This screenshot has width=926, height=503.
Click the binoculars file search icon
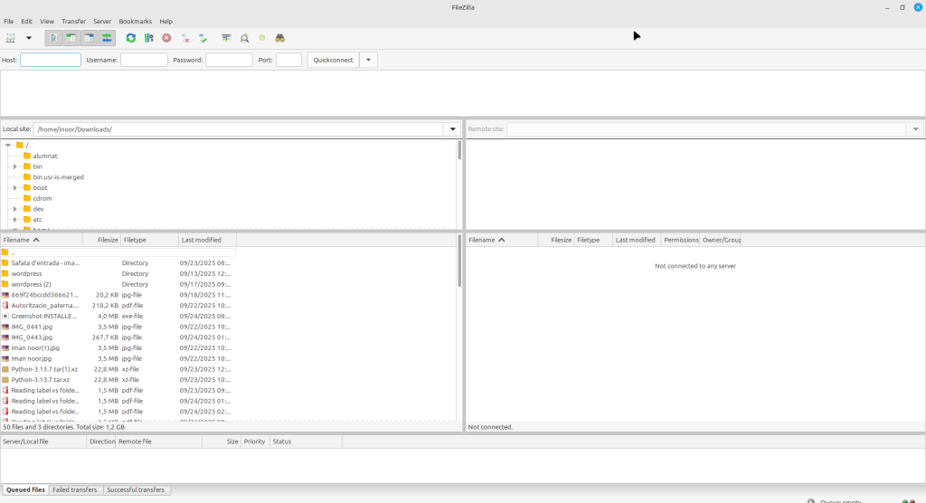click(x=280, y=38)
